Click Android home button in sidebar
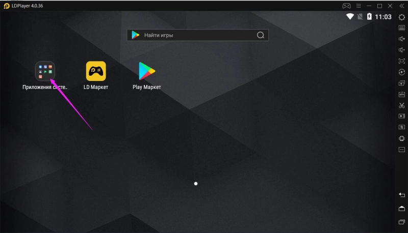 [x=402, y=209]
